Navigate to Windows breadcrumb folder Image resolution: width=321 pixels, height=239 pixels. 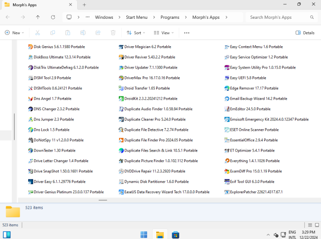104,18
